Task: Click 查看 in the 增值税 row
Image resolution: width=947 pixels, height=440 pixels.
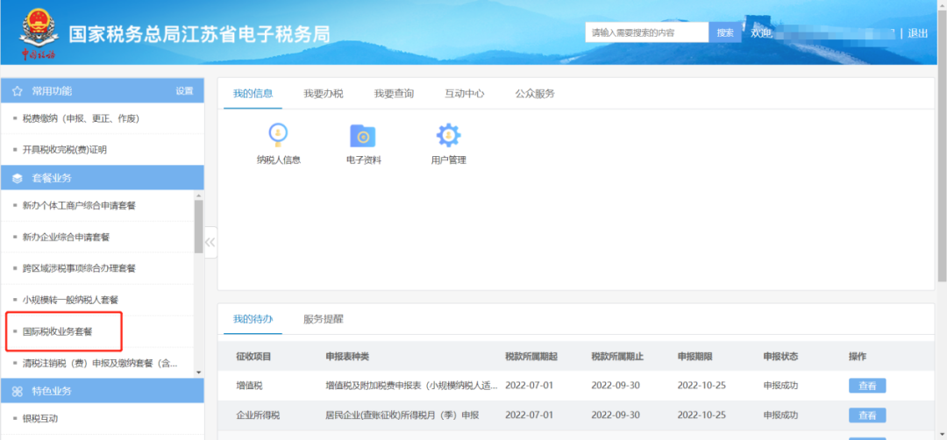Action: [x=867, y=386]
